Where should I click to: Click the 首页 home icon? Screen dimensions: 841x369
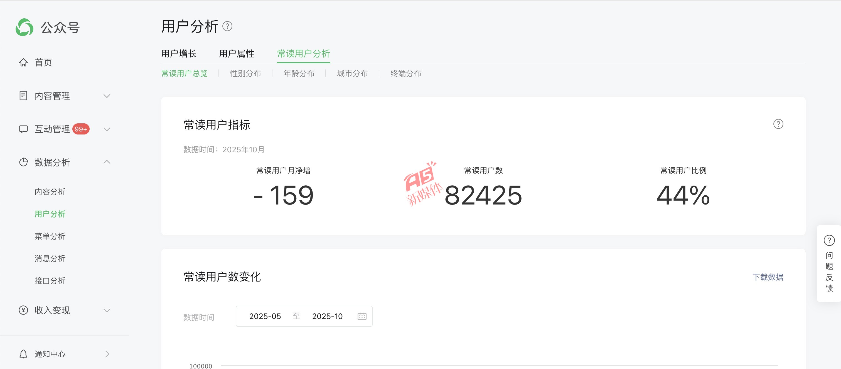point(23,62)
